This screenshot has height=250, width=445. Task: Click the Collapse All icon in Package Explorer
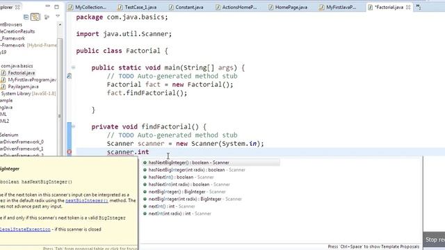pyautogui.click(x=26, y=17)
